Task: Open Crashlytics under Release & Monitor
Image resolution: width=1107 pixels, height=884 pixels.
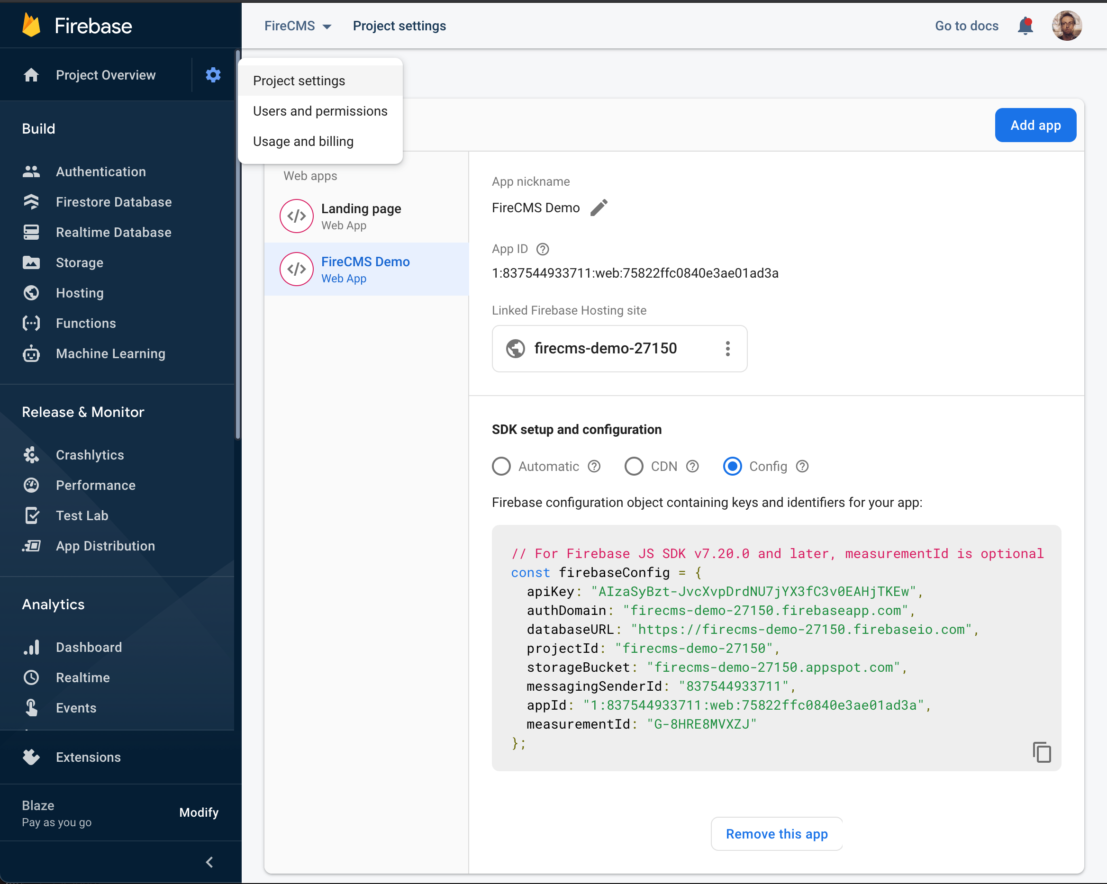Action: click(x=90, y=454)
